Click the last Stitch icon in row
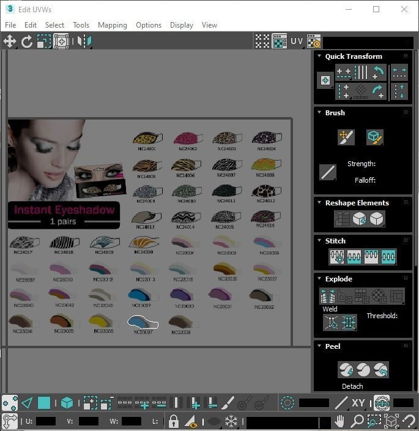 point(388,257)
